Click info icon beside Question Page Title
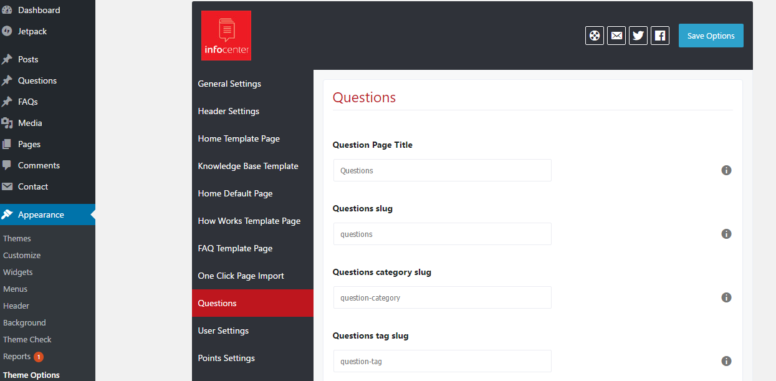Screen dimensions: 776x381 (x=726, y=170)
